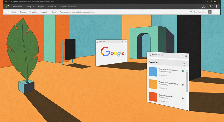Click the Google window's title bar icon
Image resolution: width=224 pixels, height=122 pixels.
(x=97, y=41)
